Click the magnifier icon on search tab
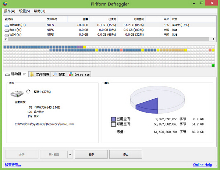This screenshot has height=170, width=220. pyautogui.click(x=55, y=74)
